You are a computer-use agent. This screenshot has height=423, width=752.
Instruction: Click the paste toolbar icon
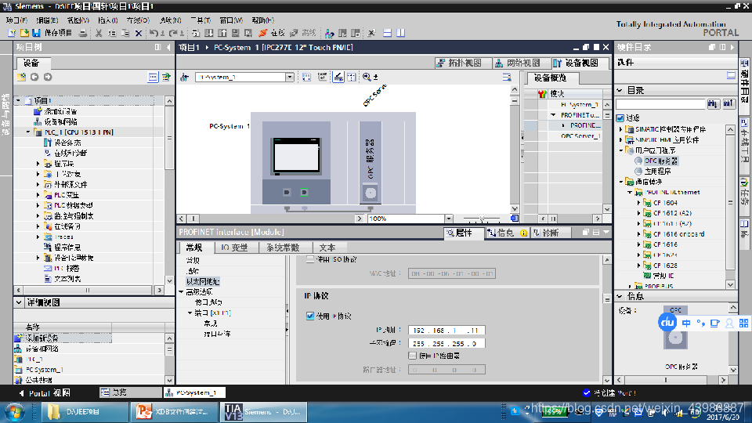(x=125, y=33)
